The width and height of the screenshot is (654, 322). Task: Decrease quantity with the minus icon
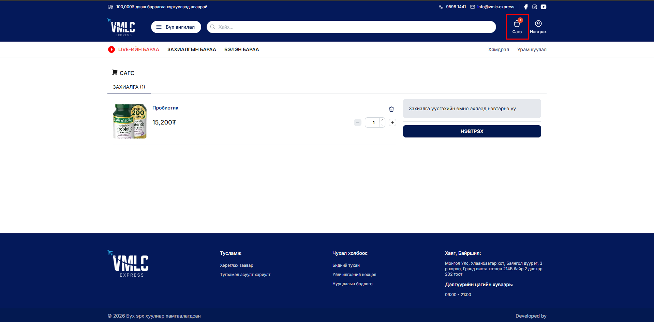click(358, 122)
